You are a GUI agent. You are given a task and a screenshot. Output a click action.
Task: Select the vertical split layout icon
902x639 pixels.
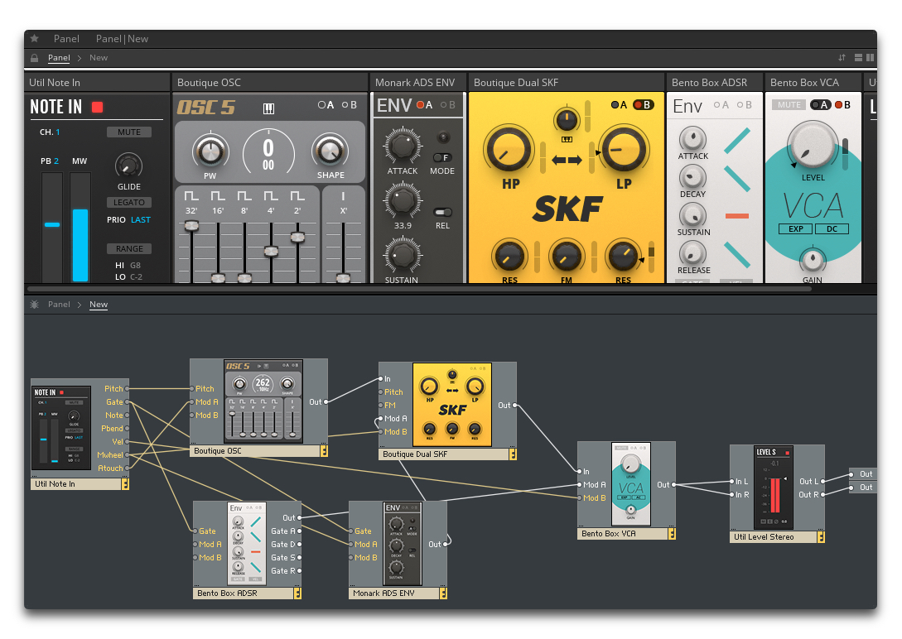(x=871, y=57)
